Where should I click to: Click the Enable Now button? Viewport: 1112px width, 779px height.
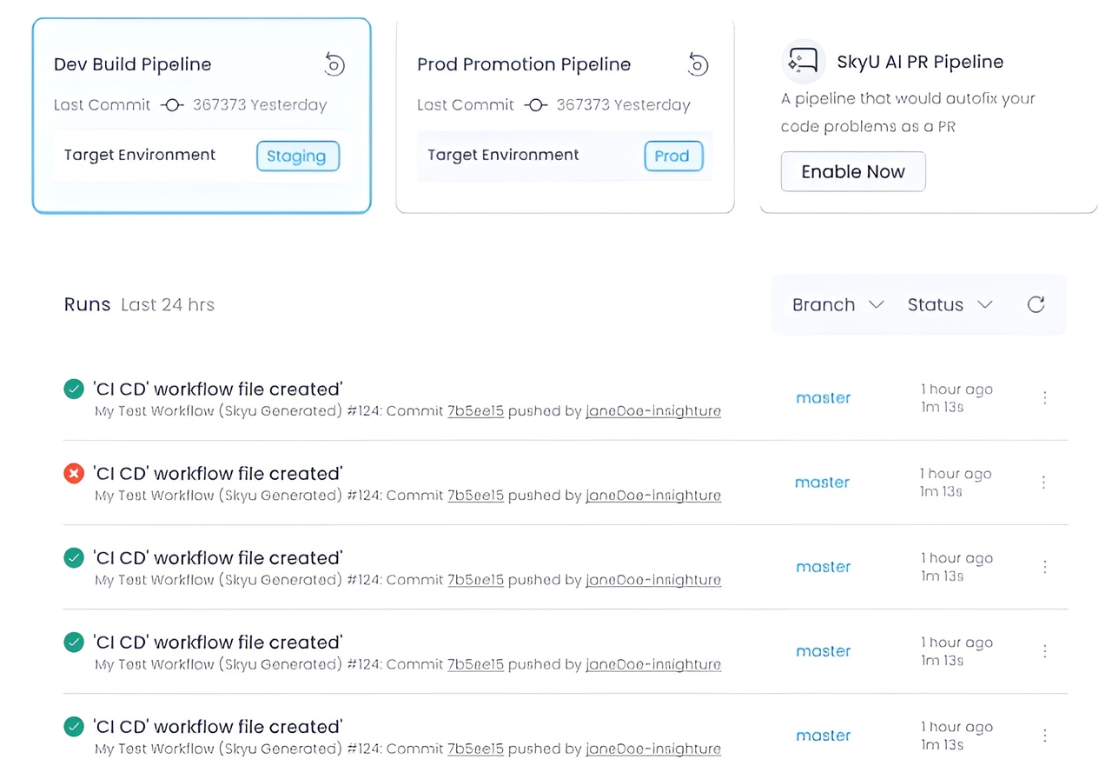pyautogui.click(x=853, y=171)
